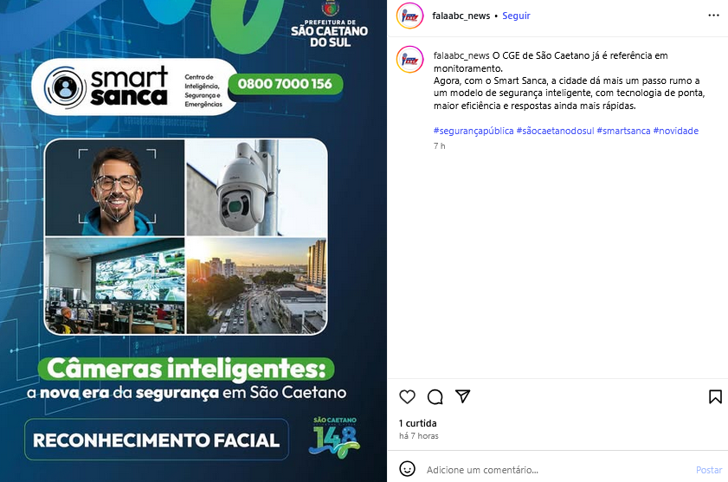Open the falaabc_news username in header
Image resolution: width=728 pixels, height=482 pixels.
point(461,16)
